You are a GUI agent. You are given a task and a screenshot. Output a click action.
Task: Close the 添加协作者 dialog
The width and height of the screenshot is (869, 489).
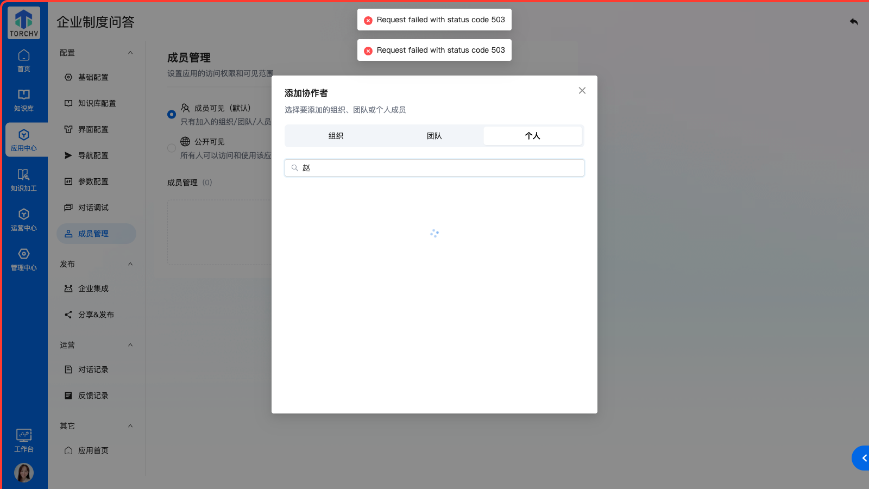point(582,91)
